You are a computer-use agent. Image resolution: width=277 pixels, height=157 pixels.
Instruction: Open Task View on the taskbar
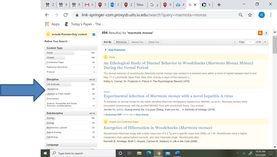(130, 153)
